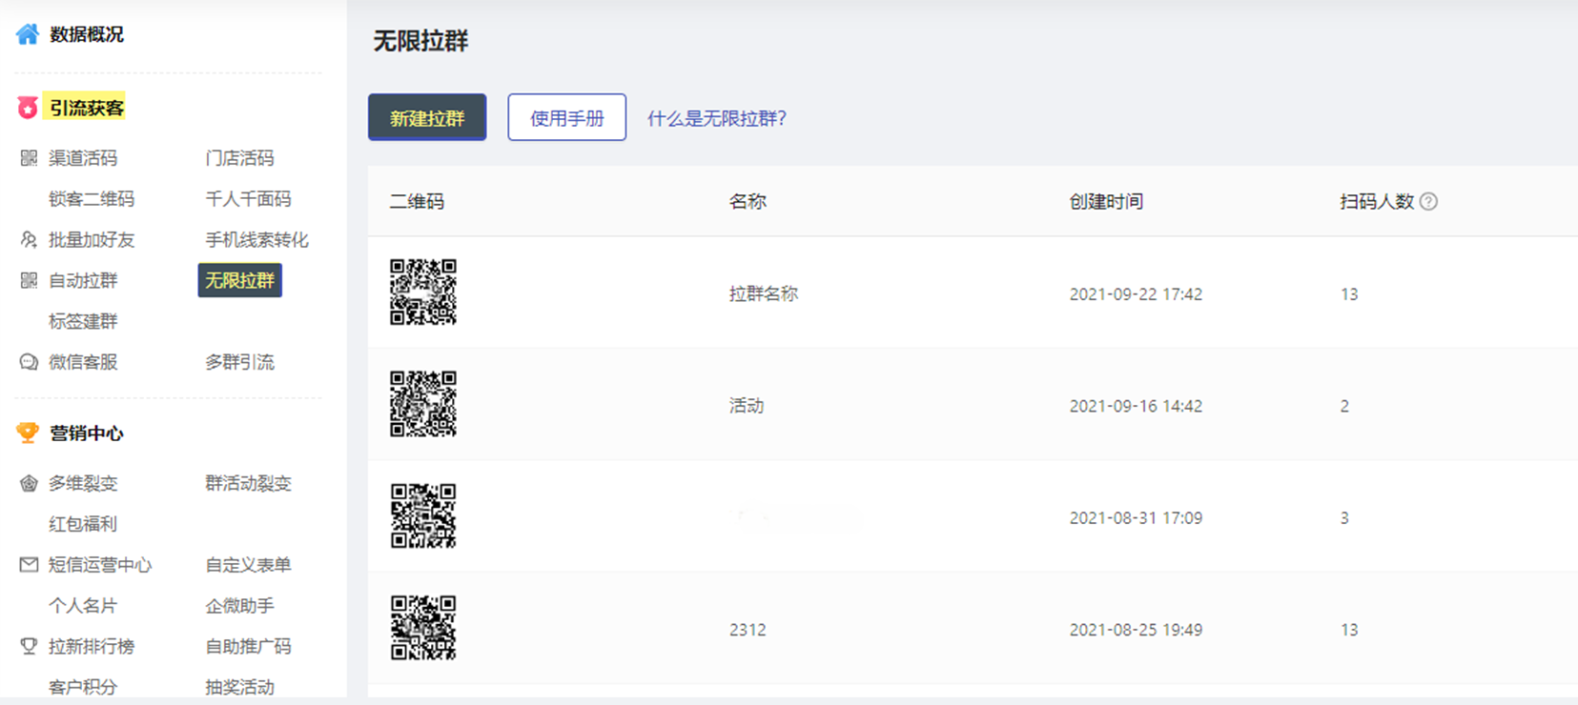
Task: Click the home icon beside 数据概况
Action: [28, 34]
